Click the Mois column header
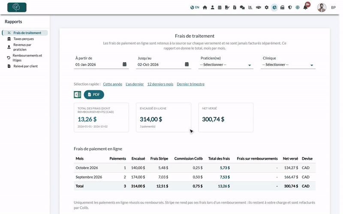The width and height of the screenshot is (343, 214). pos(79,158)
